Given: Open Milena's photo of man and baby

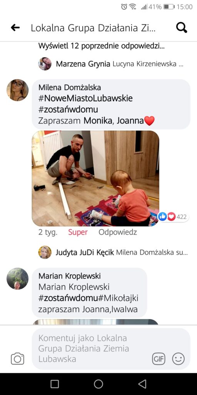Looking at the screenshot, I should pyautogui.click(x=95, y=178).
